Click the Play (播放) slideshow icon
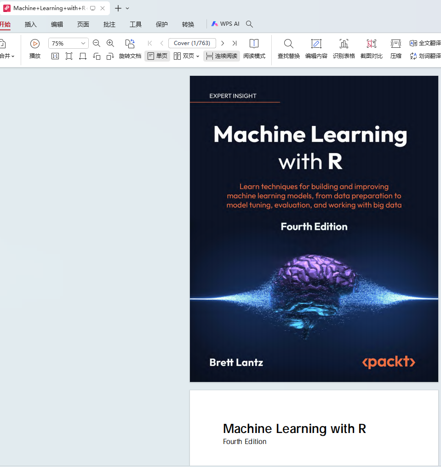 coord(35,44)
